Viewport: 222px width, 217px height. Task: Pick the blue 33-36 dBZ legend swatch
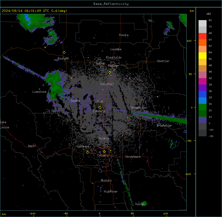(202, 94)
